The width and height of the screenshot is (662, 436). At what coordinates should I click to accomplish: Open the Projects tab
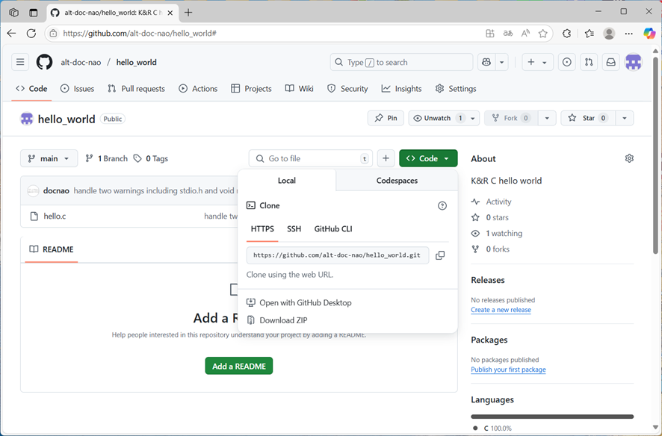[x=251, y=89]
